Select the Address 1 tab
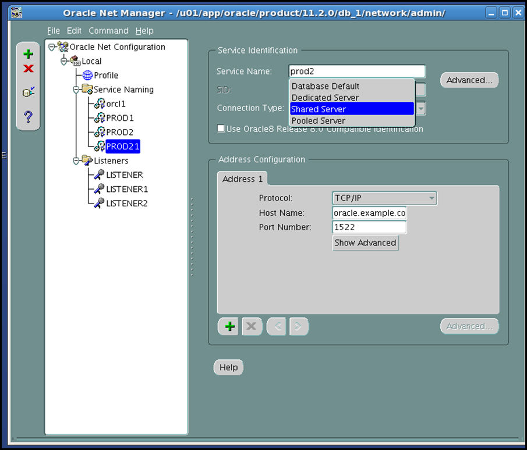 242,179
